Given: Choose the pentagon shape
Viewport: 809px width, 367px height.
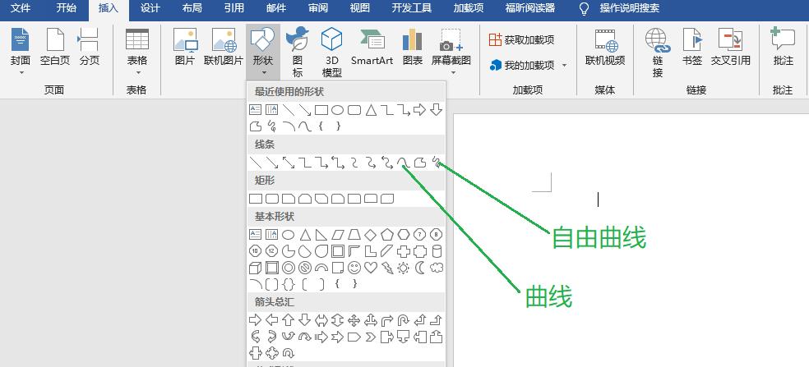Looking at the screenshot, I should point(387,235).
